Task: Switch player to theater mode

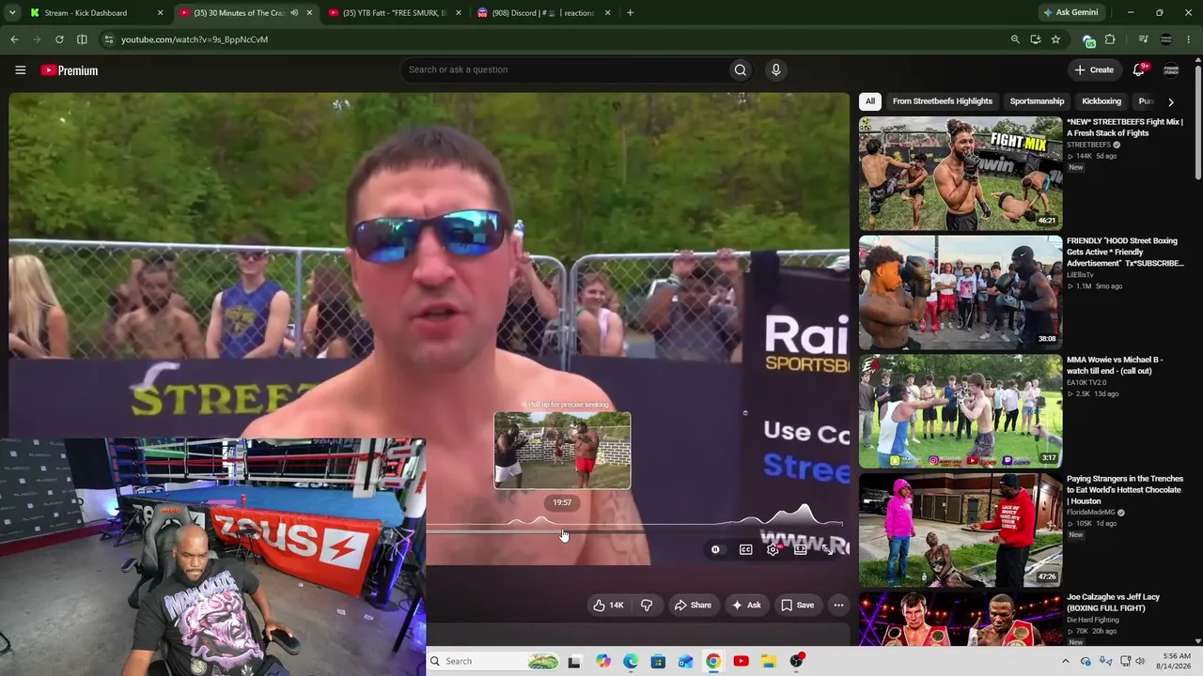Action: point(800,549)
